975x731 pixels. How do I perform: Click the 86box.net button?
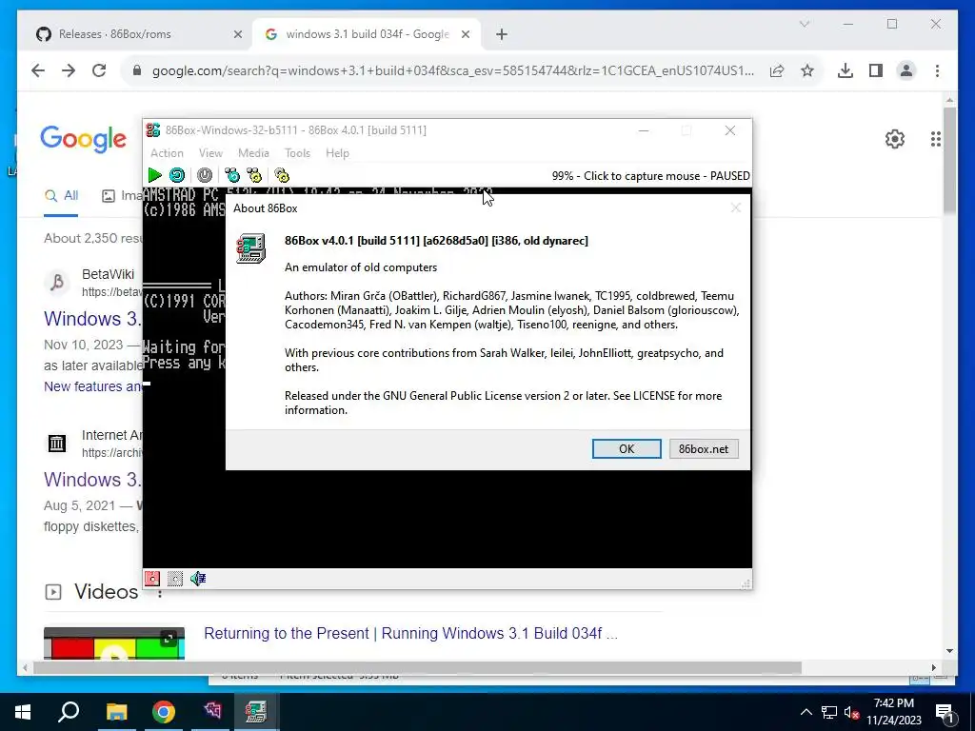[704, 449]
